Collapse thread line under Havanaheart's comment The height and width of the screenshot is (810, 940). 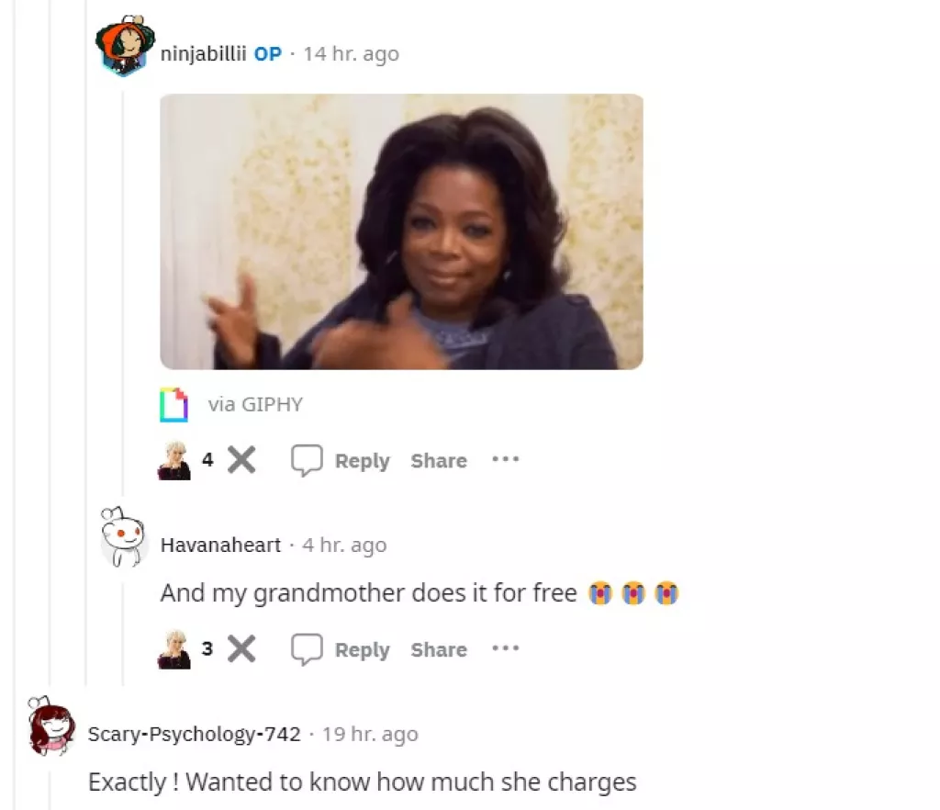[123, 634]
